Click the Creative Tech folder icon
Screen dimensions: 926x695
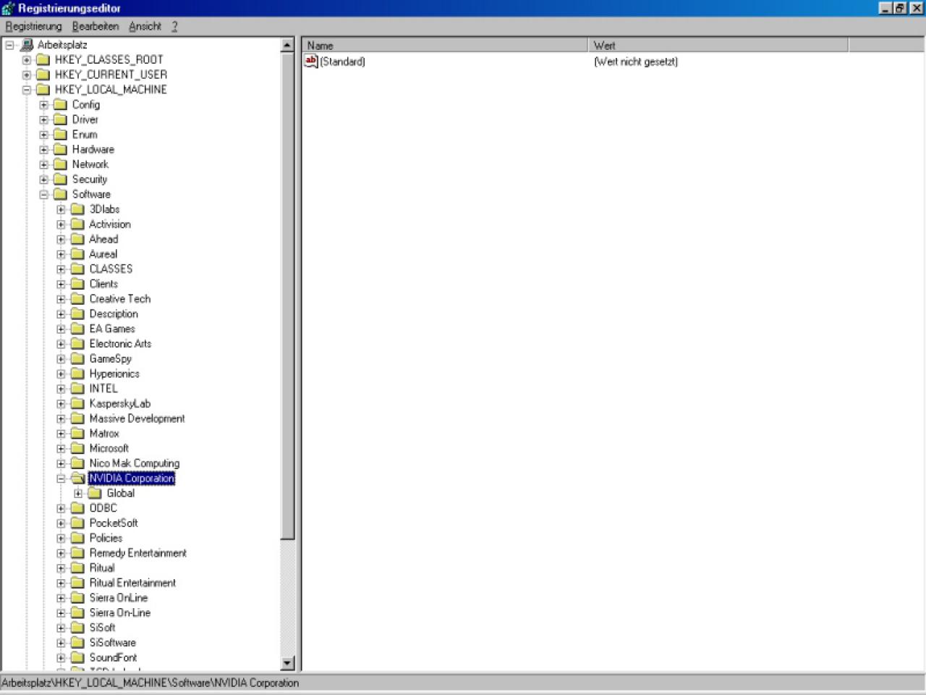point(78,299)
